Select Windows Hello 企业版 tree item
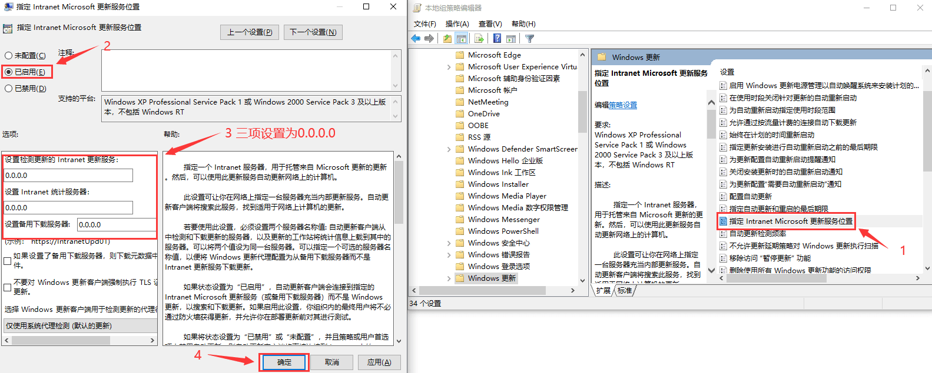 505,161
